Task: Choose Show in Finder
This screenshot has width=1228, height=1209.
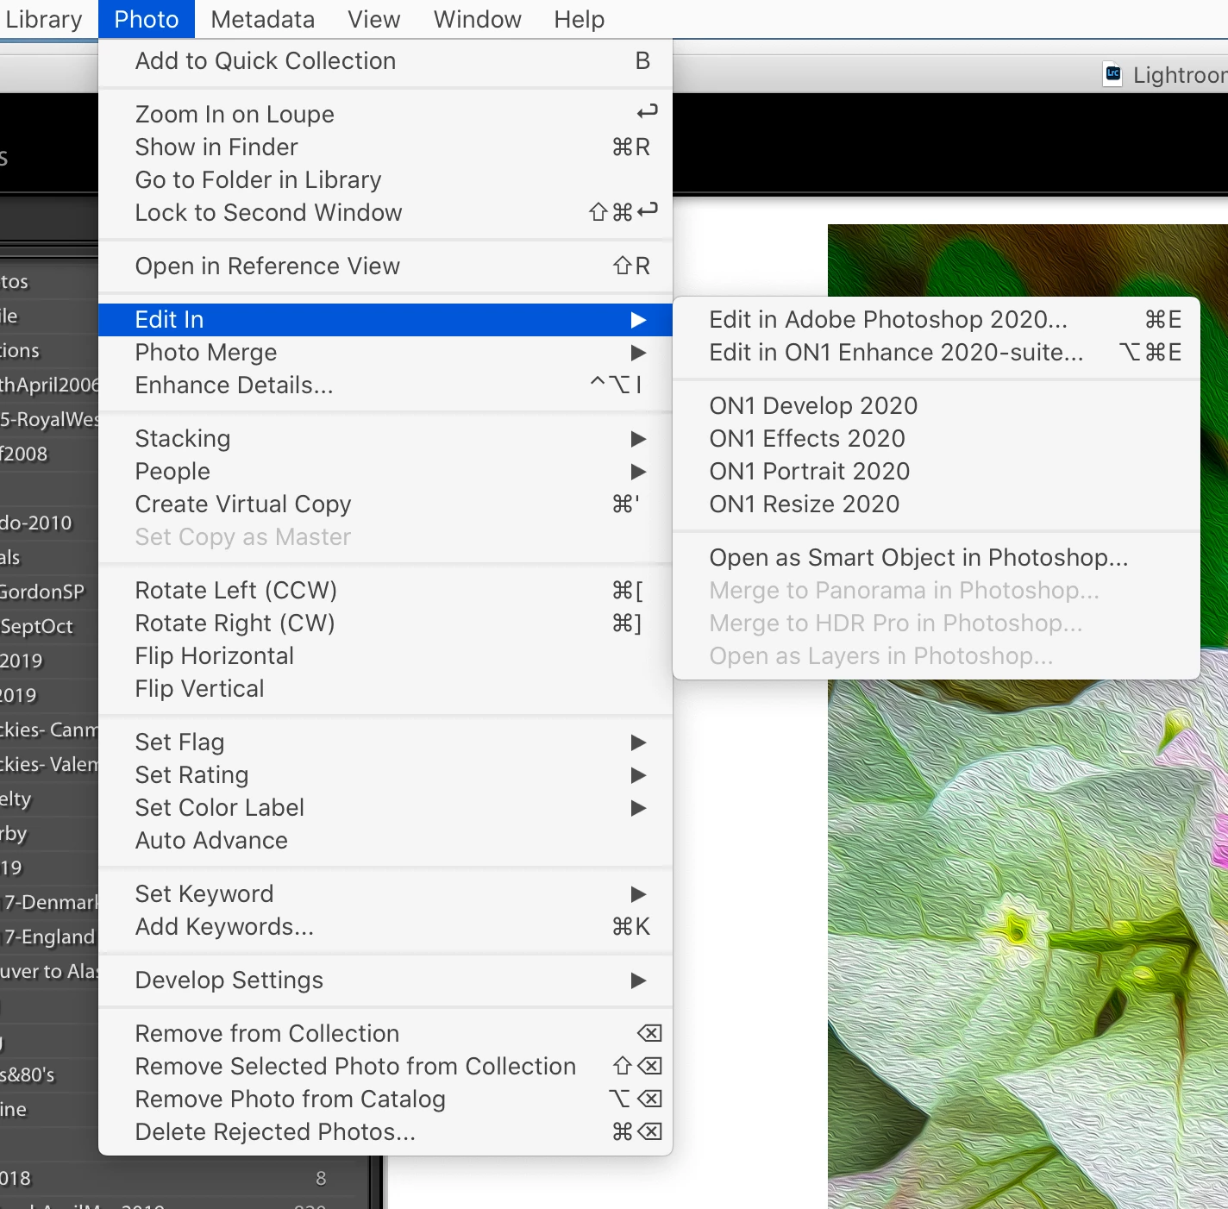Action: coord(385,147)
